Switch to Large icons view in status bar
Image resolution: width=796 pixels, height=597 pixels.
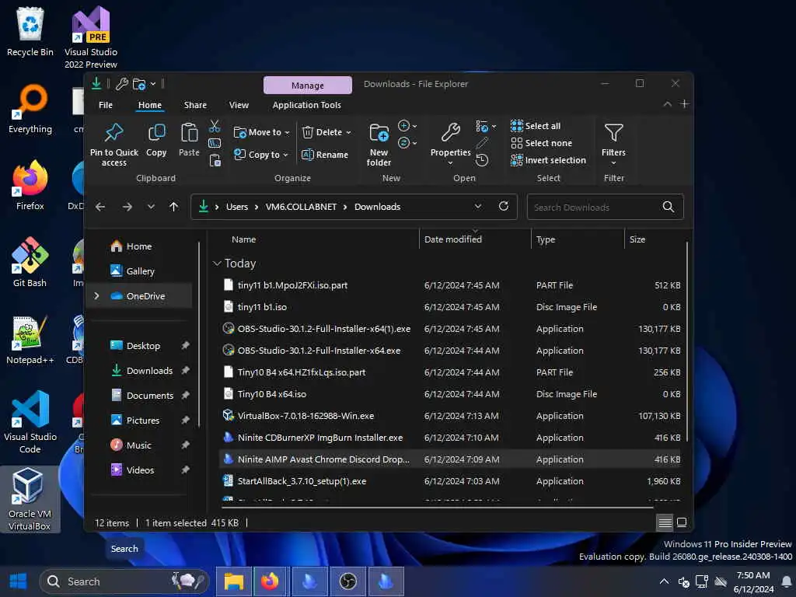(x=682, y=522)
